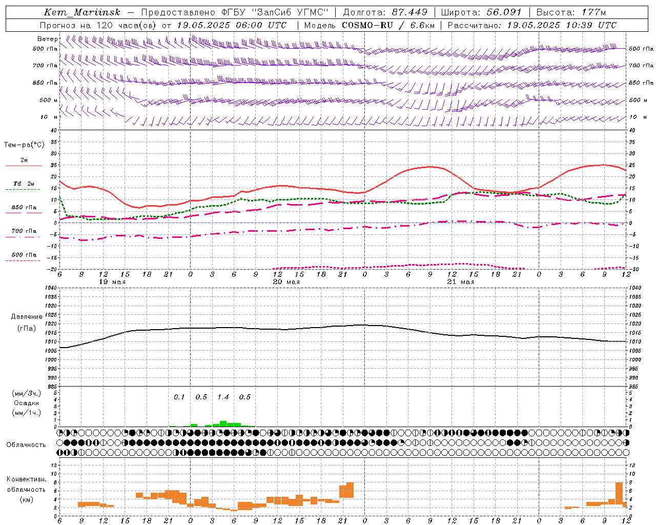Click the "Тем-ра(°C)" temperature panel label
656x525 pixels.
(x=24, y=145)
